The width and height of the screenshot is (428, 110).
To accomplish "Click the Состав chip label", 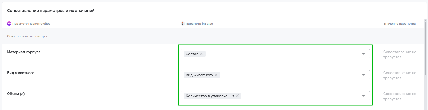I will tap(192, 54).
